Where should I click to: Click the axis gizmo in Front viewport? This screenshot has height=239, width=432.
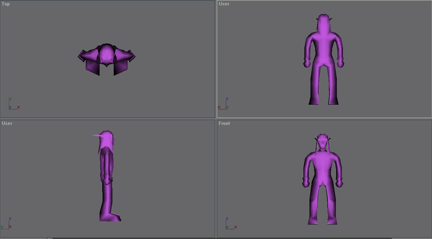231,224
